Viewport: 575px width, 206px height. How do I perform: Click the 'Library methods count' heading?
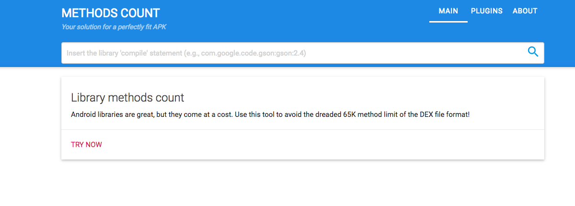tap(127, 98)
